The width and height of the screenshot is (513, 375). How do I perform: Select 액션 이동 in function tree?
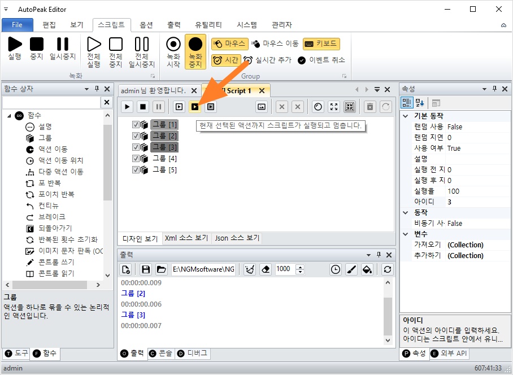point(53,149)
